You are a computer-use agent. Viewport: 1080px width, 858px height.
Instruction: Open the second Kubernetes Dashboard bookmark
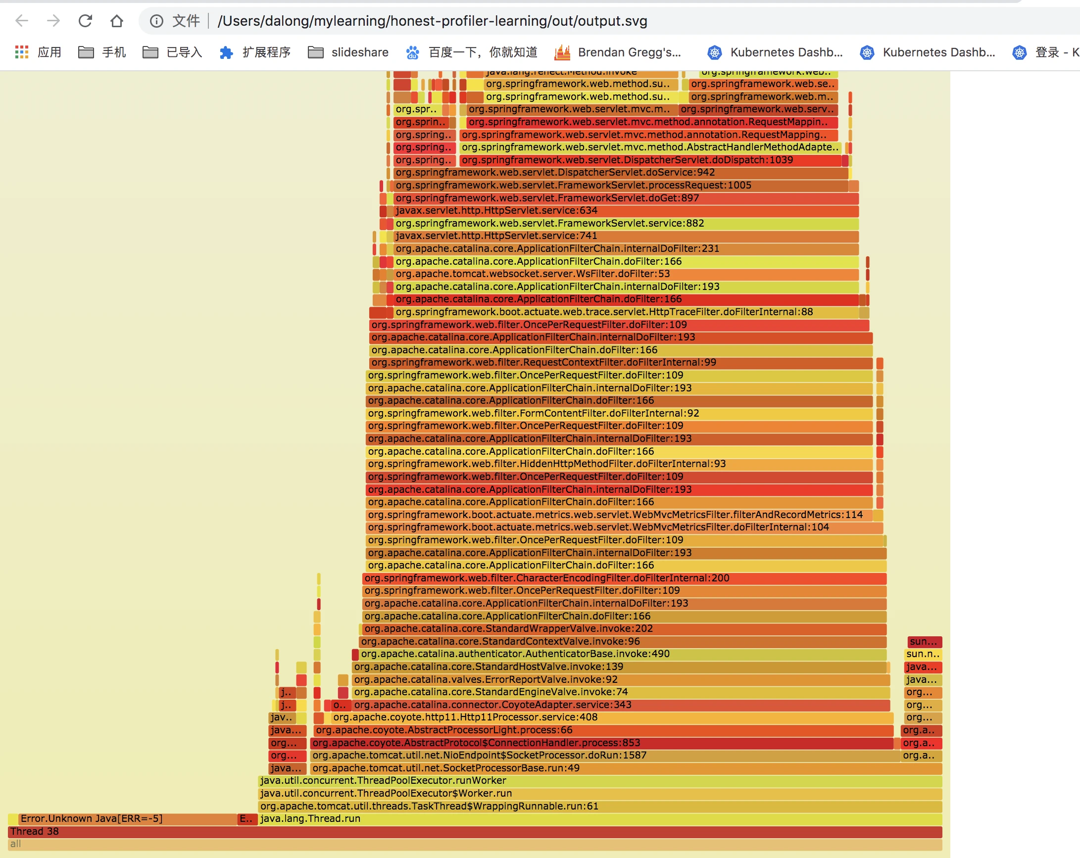(927, 52)
